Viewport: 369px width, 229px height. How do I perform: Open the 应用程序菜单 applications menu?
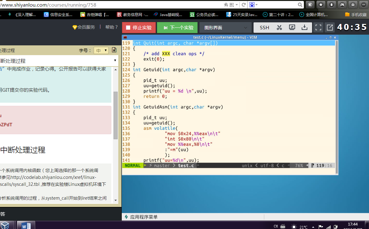pos(141,217)
